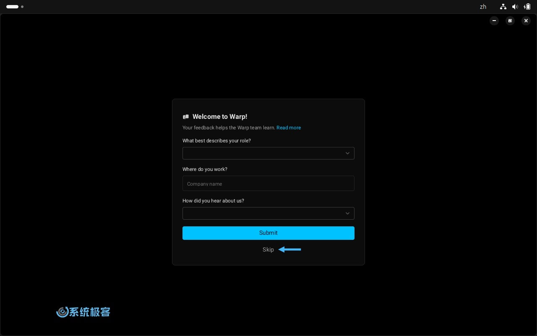This screenshot has width=537, height=336.
Task: Skip the welcome survey
Action: (x=268, y=249)
